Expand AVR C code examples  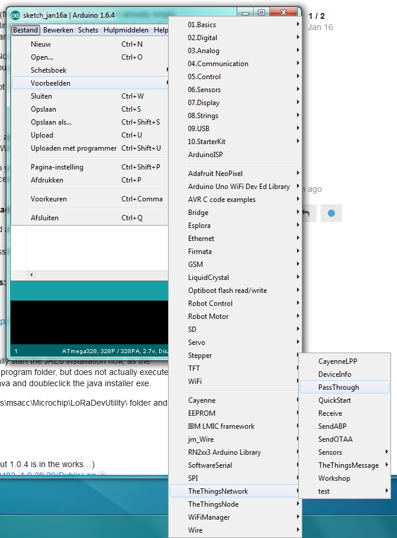pyautogui.click(x=235, y=200)
